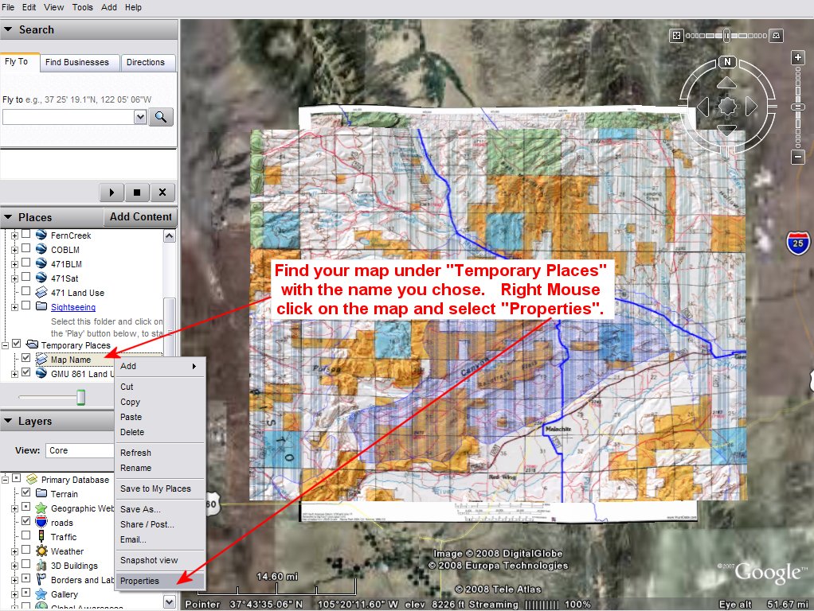Collapse the Places panel triangle
The width and height of the screenshot is (814, 611).
pyautogui.click(x=8, y=217)
